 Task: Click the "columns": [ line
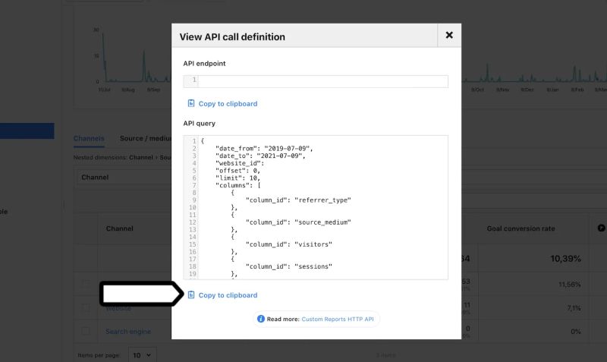[238, 185]
